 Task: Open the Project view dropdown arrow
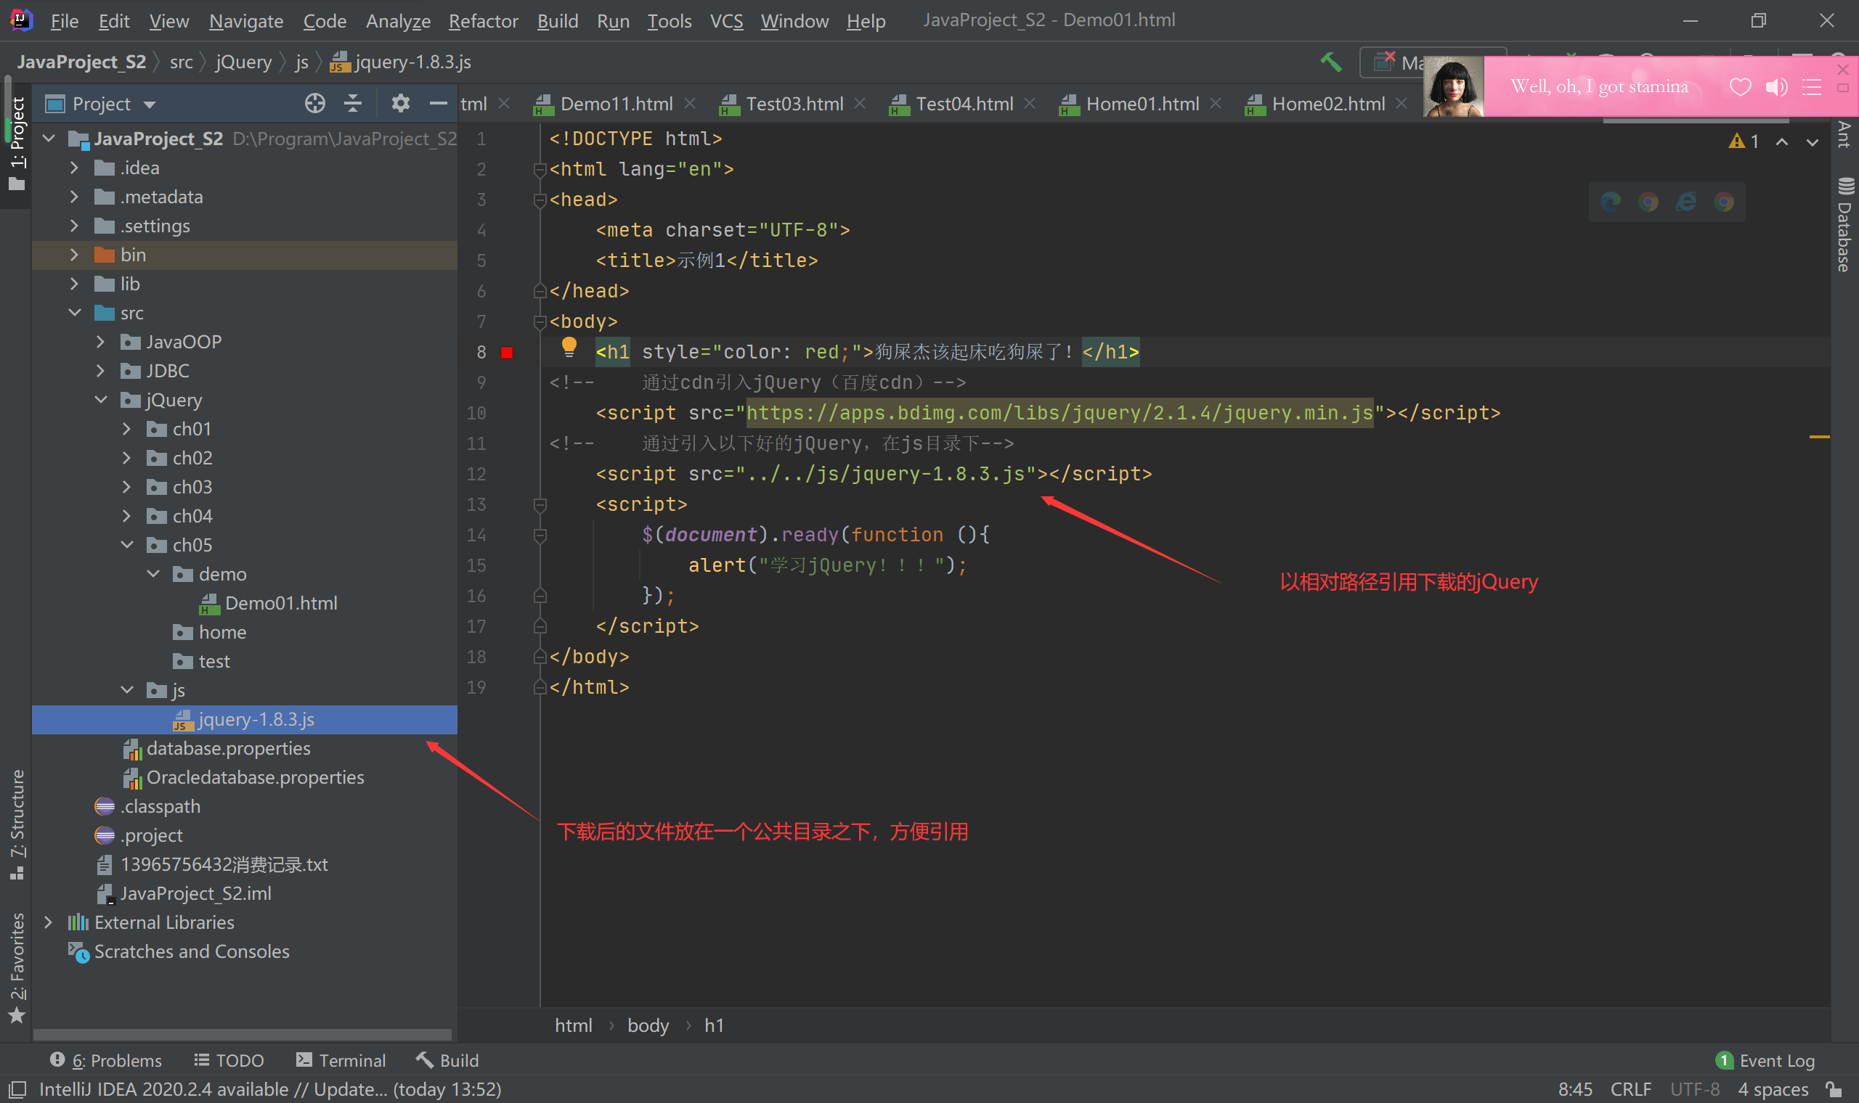coord(150,104)
